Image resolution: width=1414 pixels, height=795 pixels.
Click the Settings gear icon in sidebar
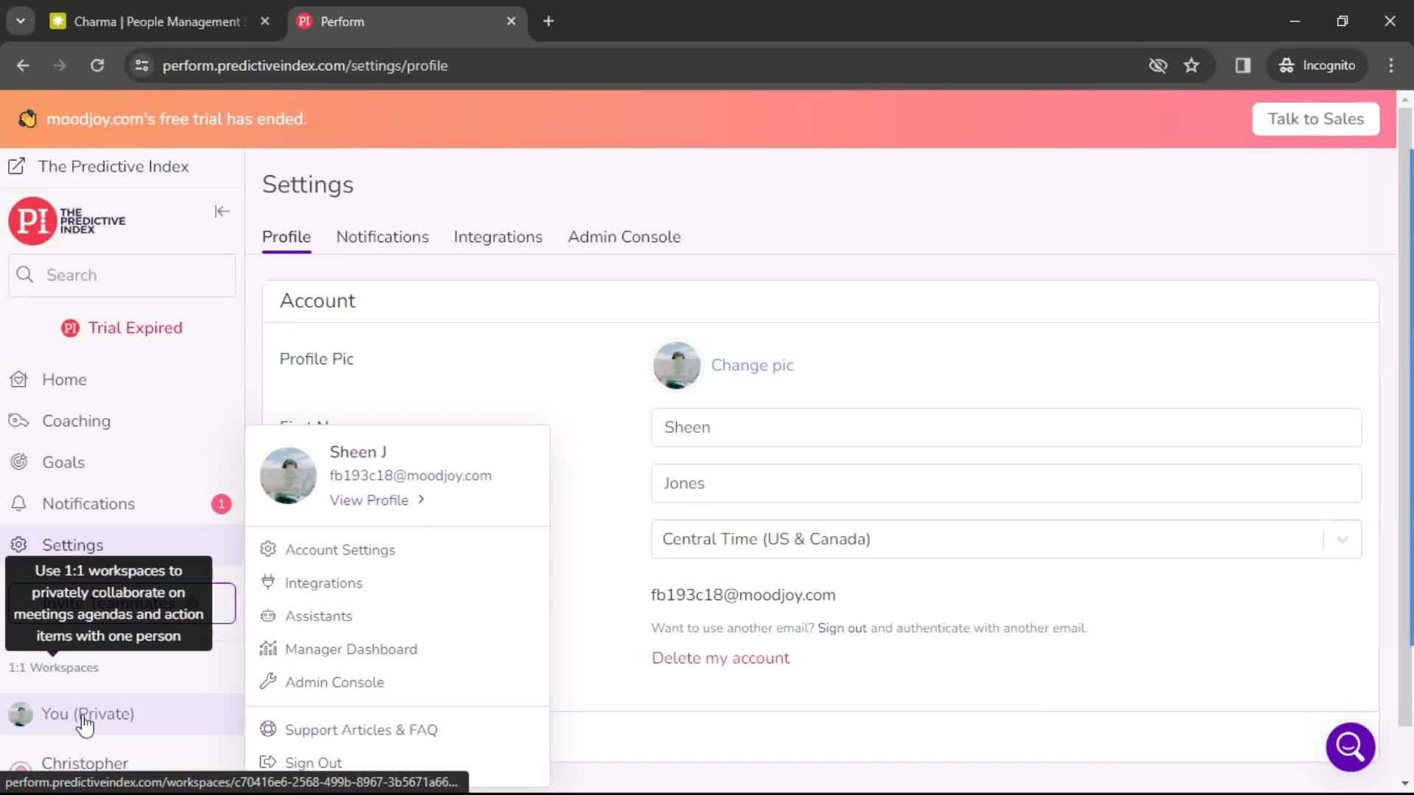coord(19,545)
